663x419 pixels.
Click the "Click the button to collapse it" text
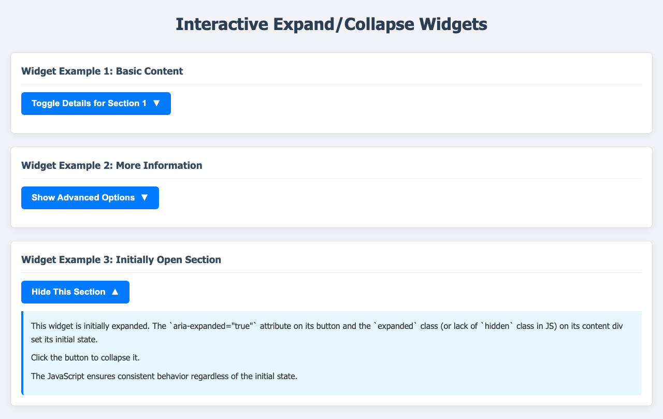pos(85,358)
